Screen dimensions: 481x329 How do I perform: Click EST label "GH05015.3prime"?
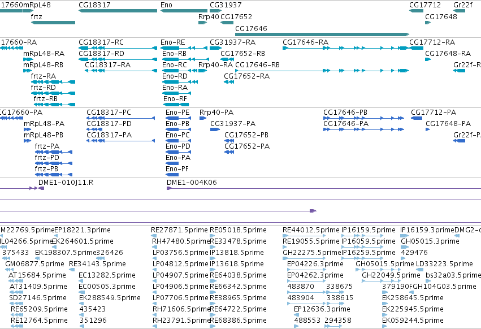(x=430, y=241)
